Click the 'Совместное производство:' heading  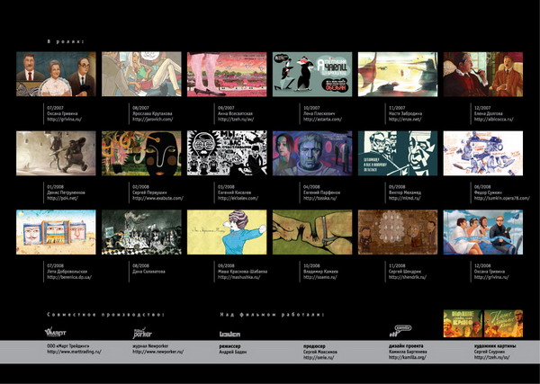pos(105,315)
